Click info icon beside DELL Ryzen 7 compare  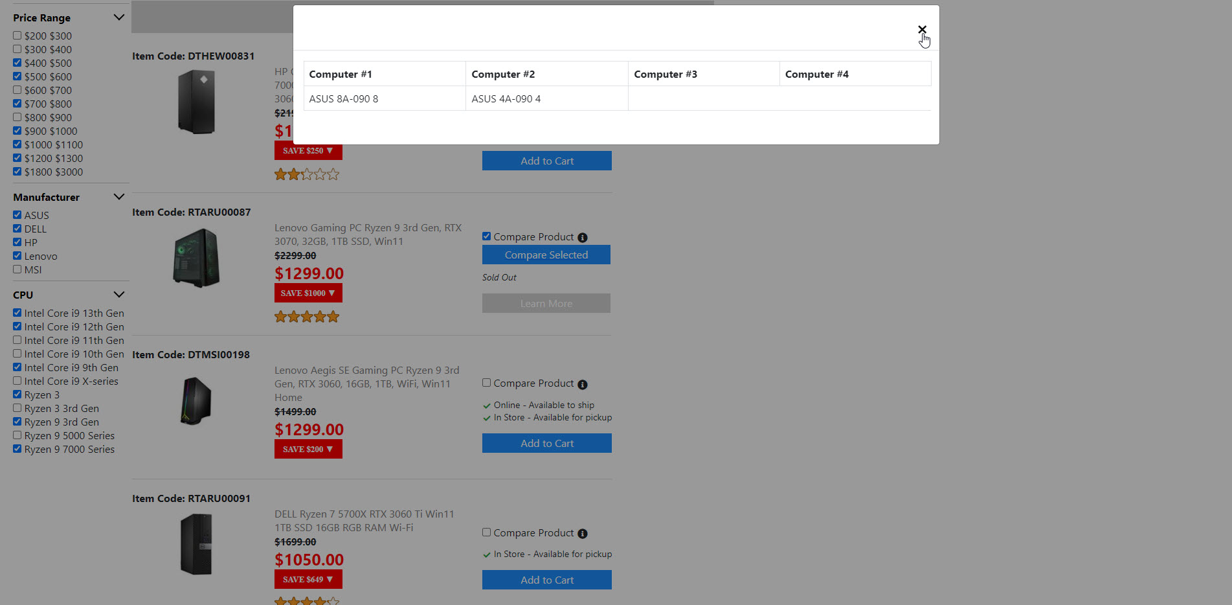coord(582,534)
